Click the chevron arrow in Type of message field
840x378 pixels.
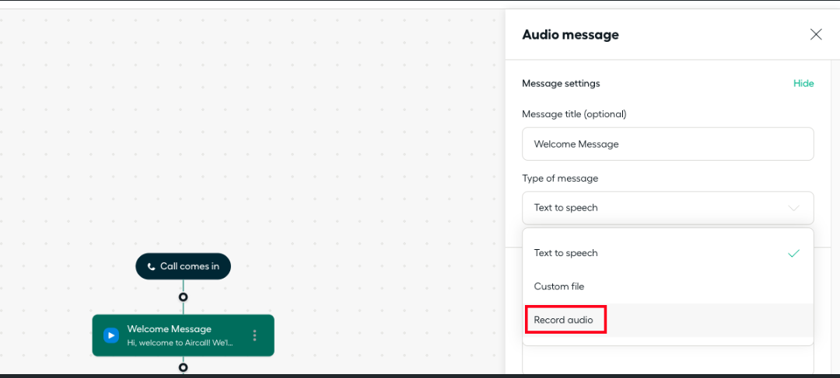pos(794,208)
